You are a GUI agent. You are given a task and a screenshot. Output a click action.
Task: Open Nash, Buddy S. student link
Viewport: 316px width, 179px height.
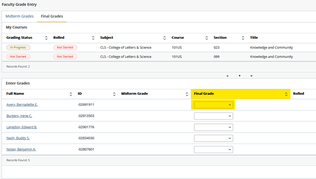tap(18, 138)
